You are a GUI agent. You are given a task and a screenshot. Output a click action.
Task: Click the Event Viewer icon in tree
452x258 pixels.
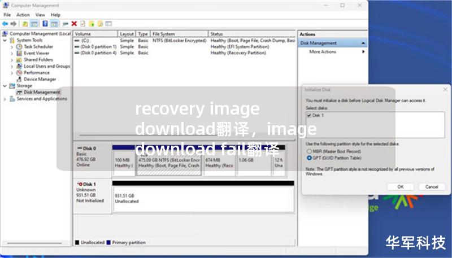[19, 53]
